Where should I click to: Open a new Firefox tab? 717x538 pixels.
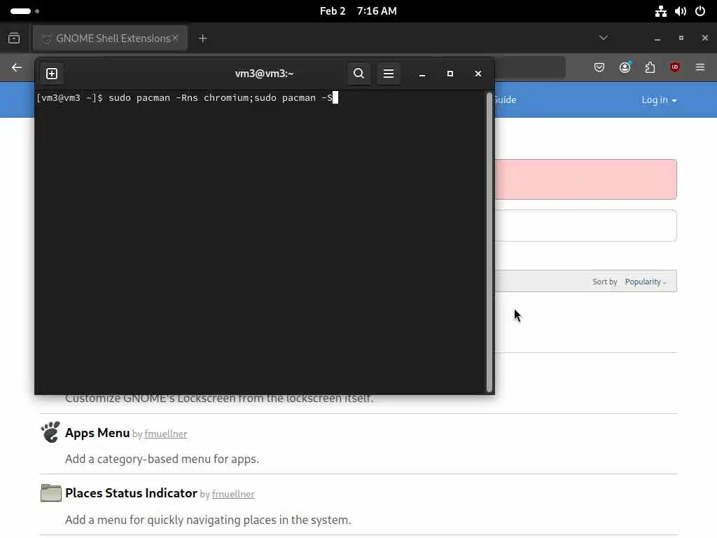coord(203,39)
